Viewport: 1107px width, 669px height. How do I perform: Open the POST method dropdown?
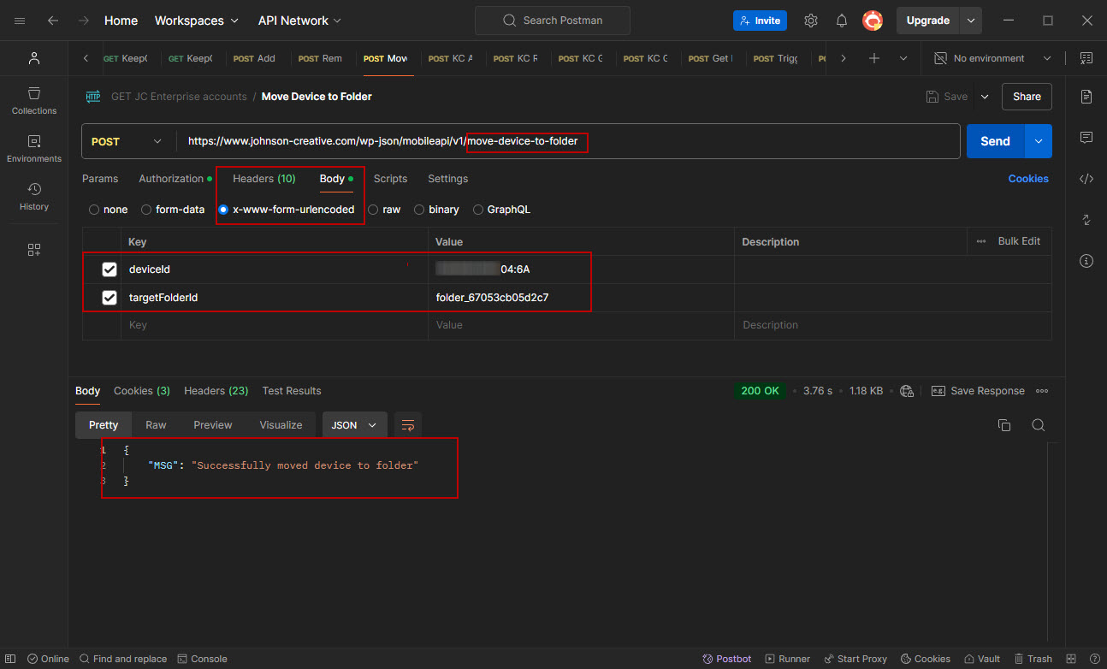point(127,142)
